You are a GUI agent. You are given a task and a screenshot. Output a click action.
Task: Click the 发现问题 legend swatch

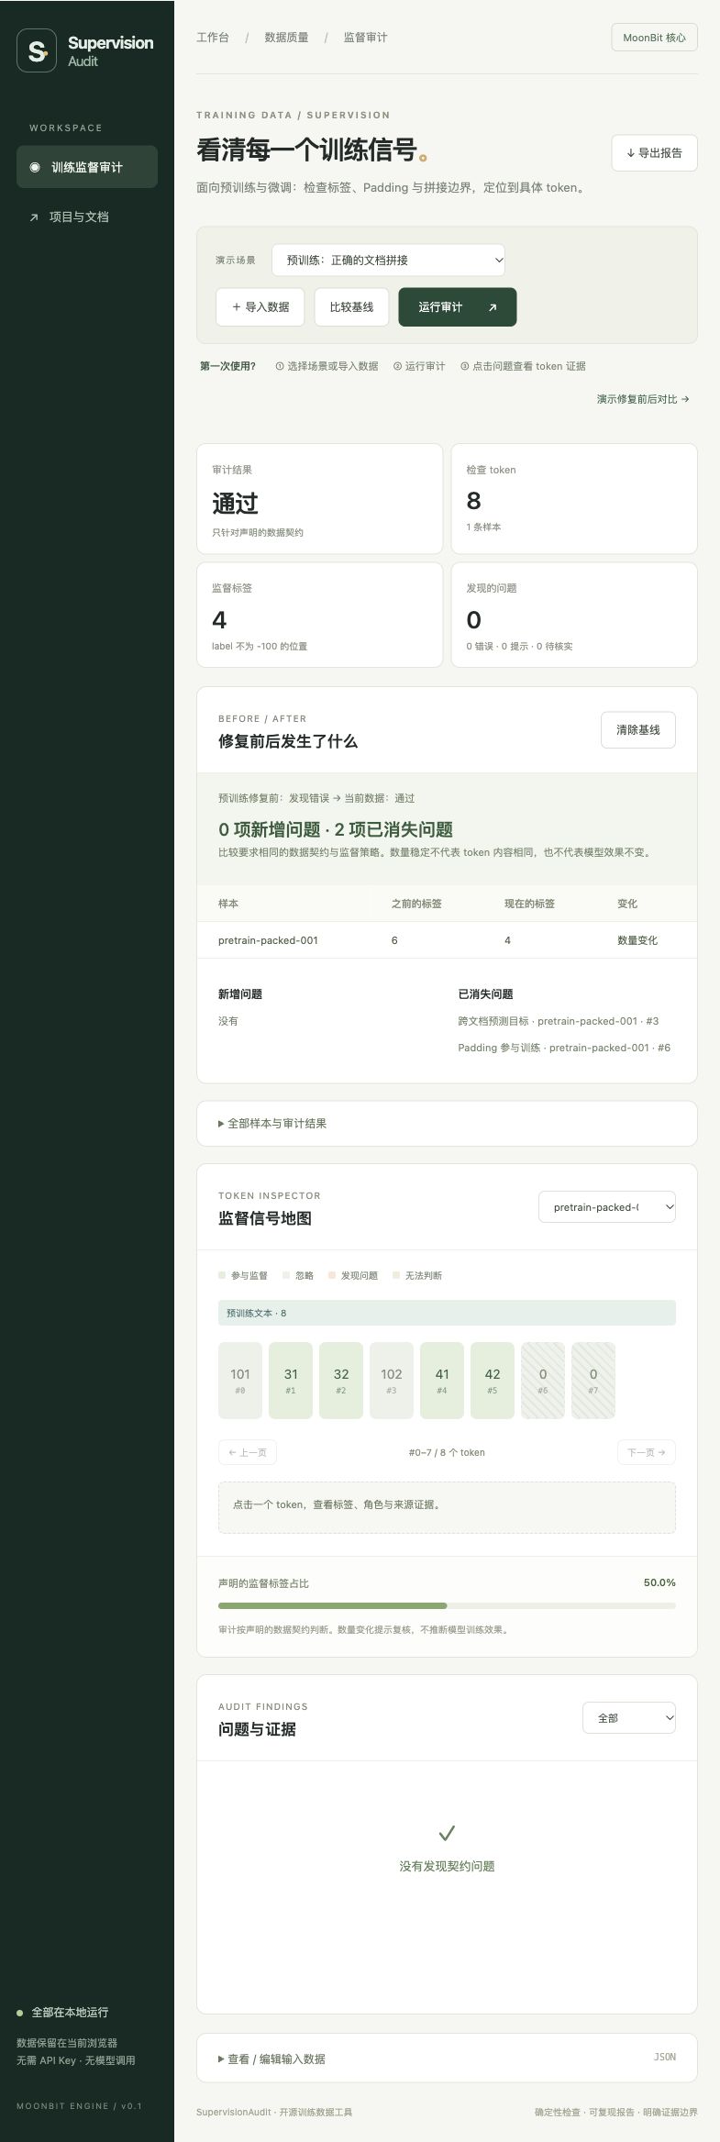click(332, 1275)
